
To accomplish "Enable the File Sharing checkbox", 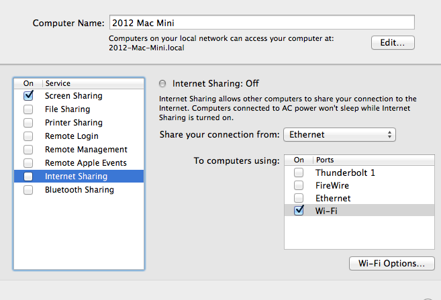I will click(28, 109).
